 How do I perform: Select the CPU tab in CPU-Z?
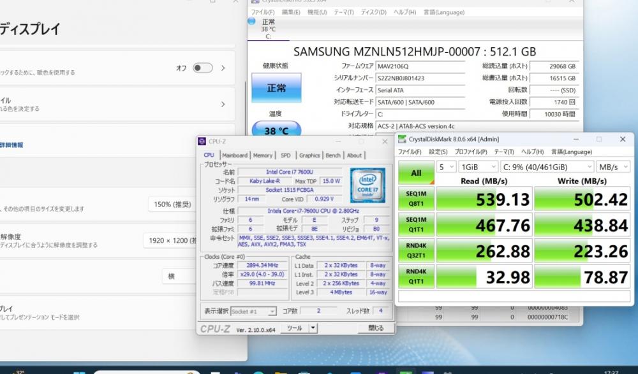pos(209,155)
